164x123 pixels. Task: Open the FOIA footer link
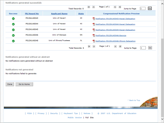29,113
